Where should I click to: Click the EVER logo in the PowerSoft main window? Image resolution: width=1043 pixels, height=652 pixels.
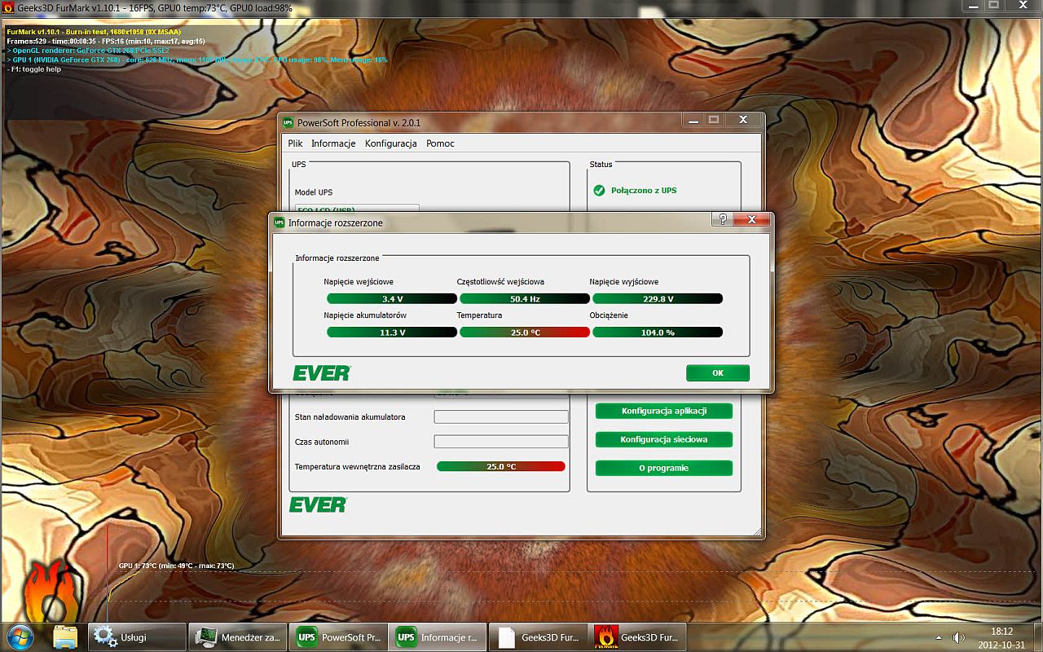click(x=318, y=505)
